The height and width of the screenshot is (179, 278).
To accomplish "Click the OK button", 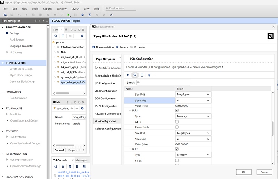I will click(x=244, y=172).
